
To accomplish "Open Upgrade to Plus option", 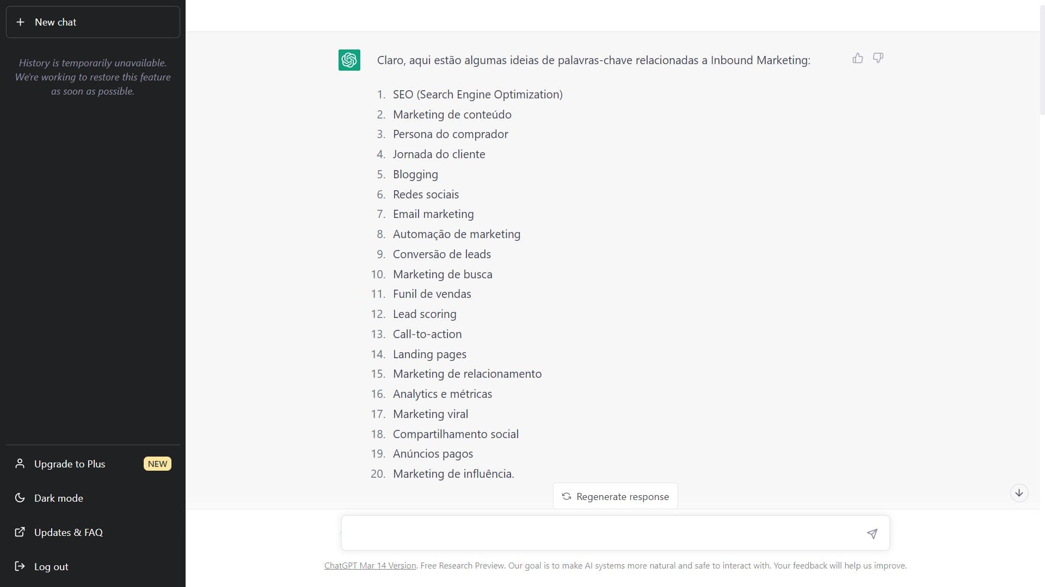I will tap(70, 464).
